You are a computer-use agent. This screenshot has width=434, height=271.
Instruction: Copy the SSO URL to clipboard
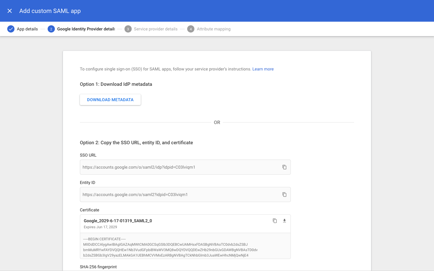coord(284,167)
